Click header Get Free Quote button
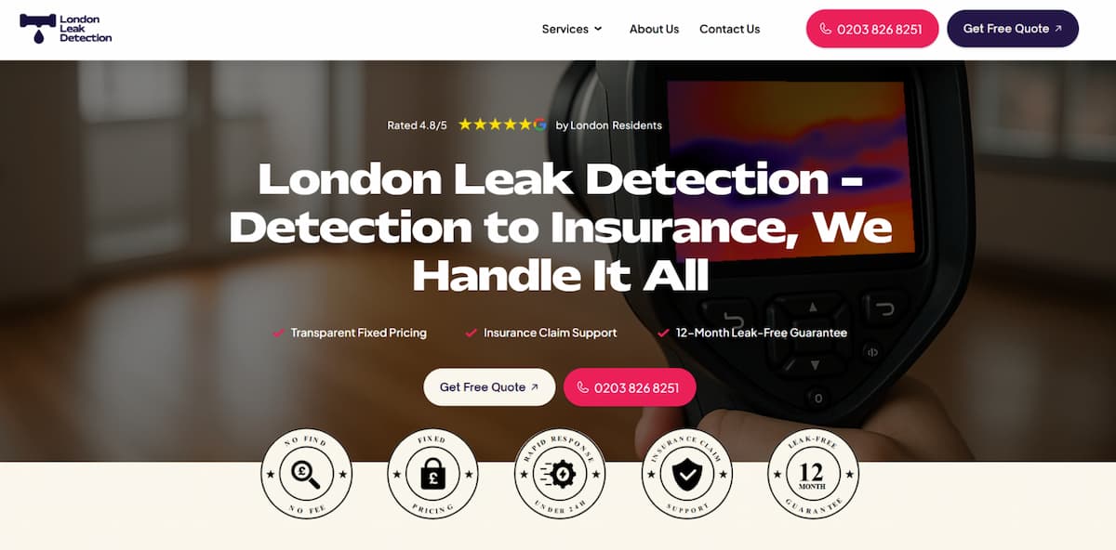Viewport: 1116px width, 550px height. 1013,29
